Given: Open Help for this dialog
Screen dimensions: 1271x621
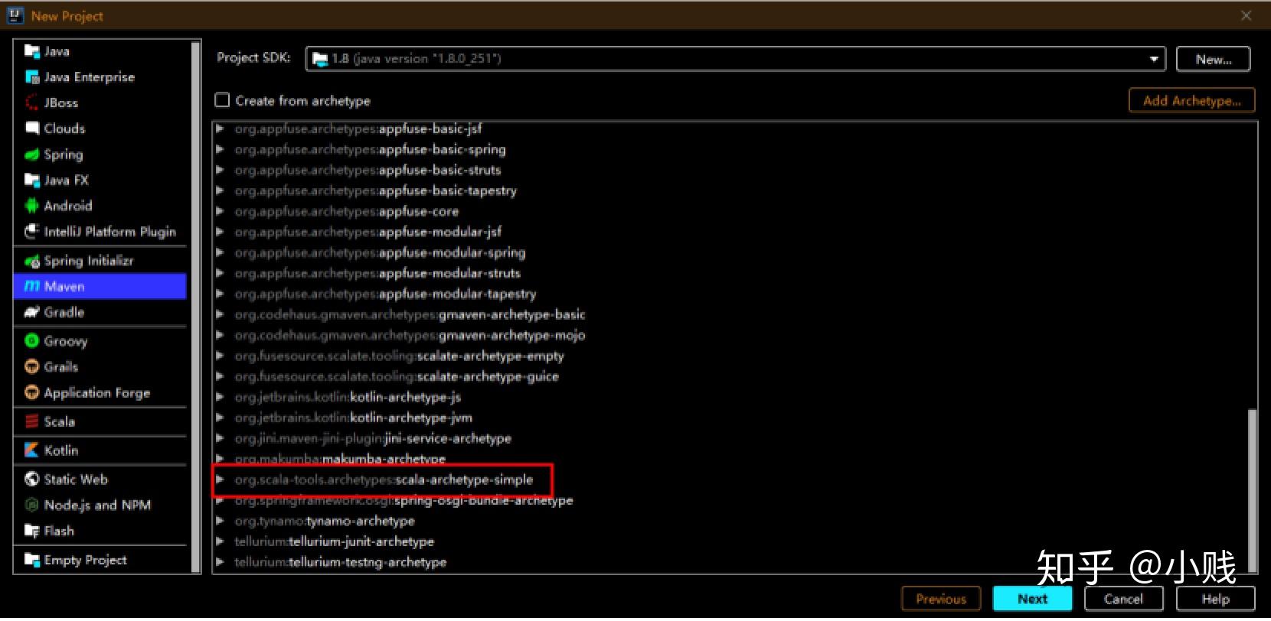Looking at the screenshot, I should tap(1215, 599).
